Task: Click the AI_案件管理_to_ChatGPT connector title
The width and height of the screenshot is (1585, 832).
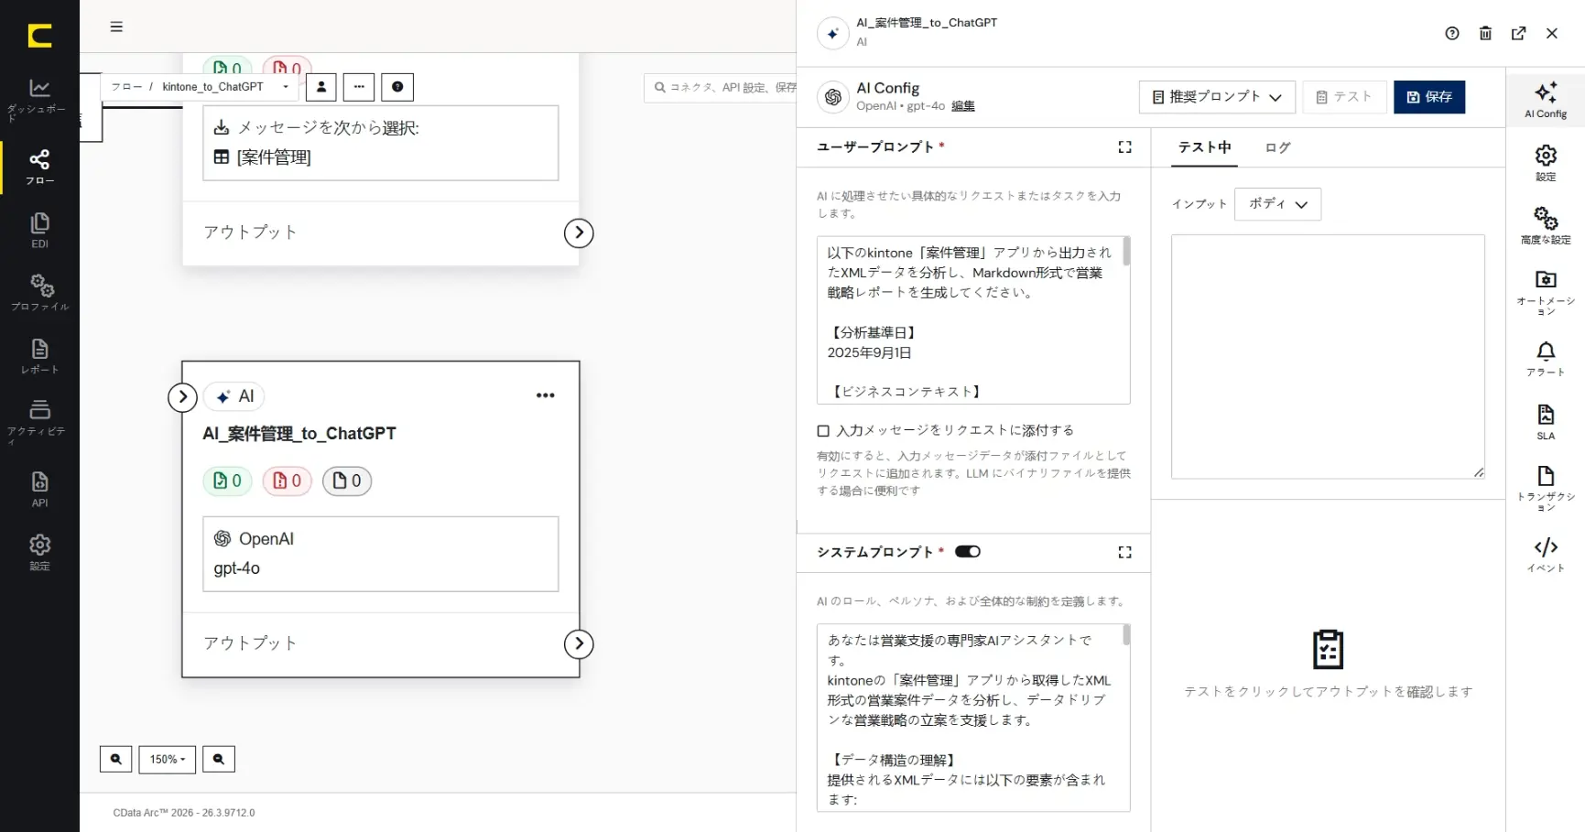Action: (299, 434)
